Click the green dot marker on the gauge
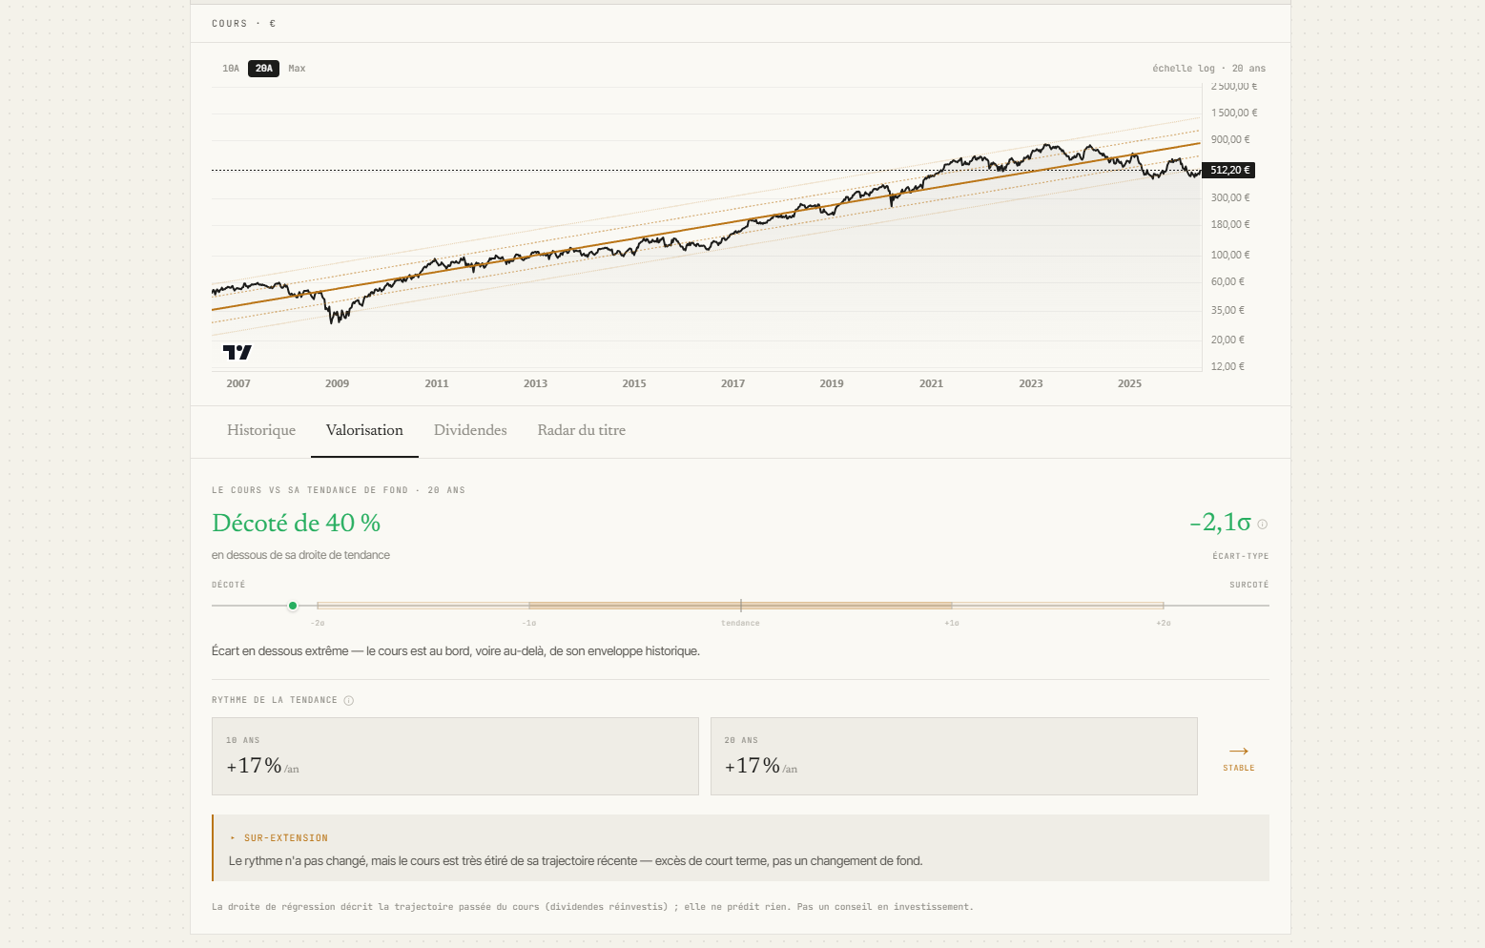This screenshot has height=948, width=1485. coord(293,606)
